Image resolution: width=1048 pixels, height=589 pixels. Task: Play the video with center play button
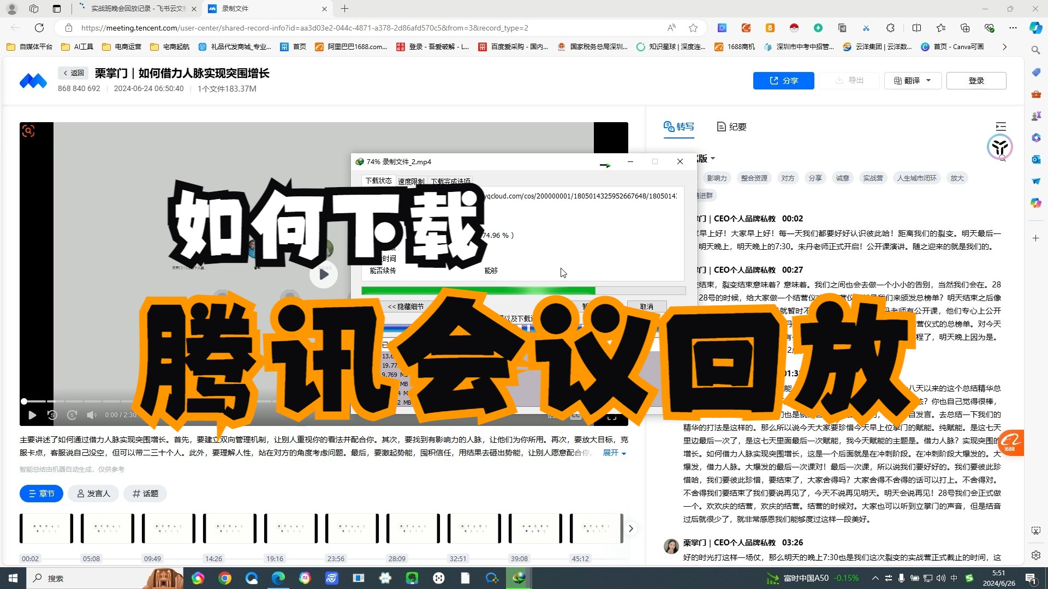click(x=324, y=274)
